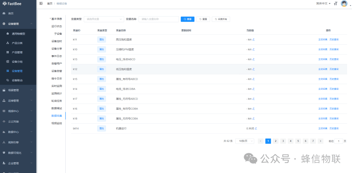
Task: Edit current value of k16 pencil icon
Action: pyautogui.click(x=254, y=109)
